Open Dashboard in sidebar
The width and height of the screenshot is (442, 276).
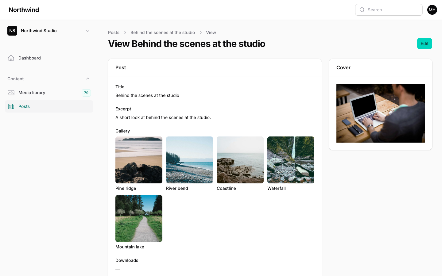click(x=49, y=58)
